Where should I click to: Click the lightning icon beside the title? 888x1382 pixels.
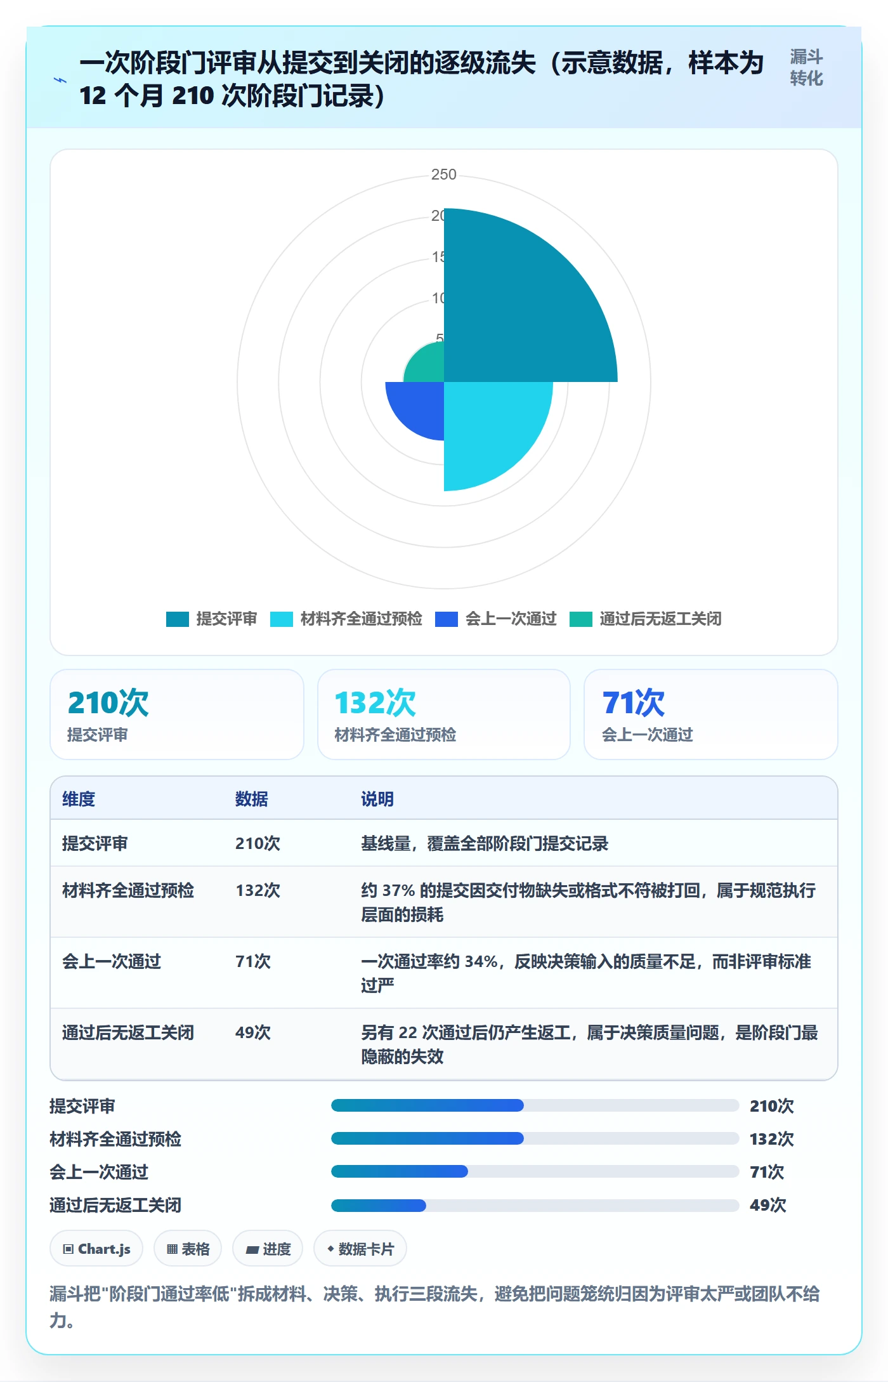(60, 80)
